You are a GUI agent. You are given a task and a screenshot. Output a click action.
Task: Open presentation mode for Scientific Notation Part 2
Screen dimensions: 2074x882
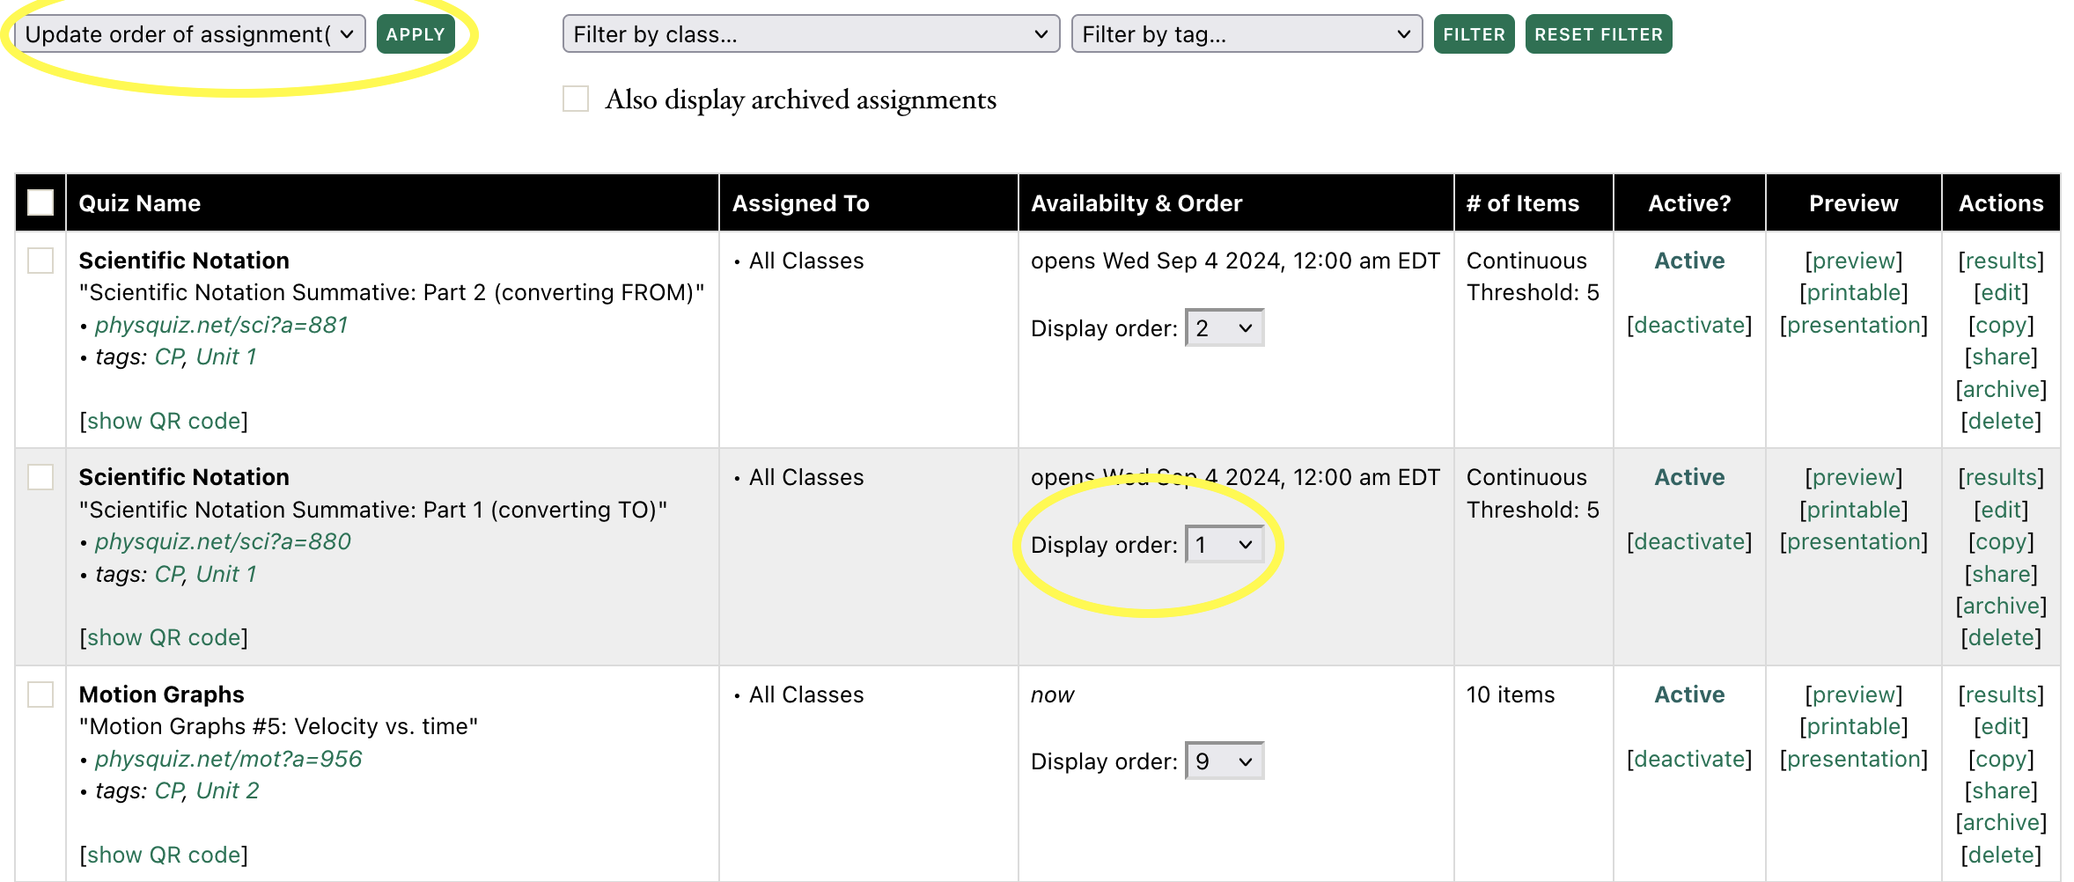coord(1853,325)
